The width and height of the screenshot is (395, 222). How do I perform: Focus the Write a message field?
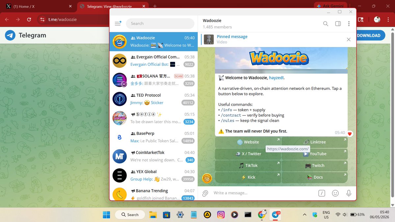click(x=263, y=193)
